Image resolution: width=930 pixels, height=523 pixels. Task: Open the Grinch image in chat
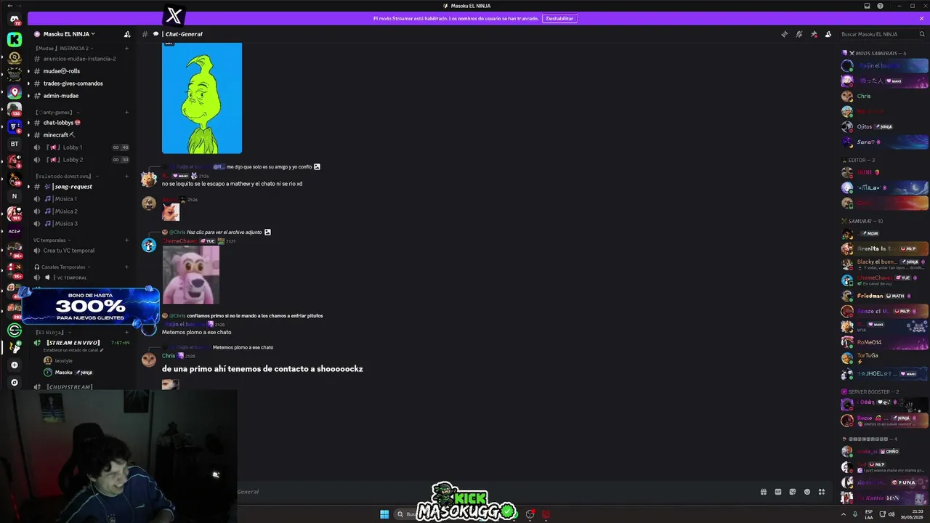pos(202,98)
